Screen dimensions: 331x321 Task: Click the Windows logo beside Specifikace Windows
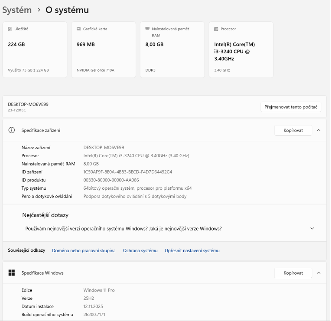(x=12, y=273)
